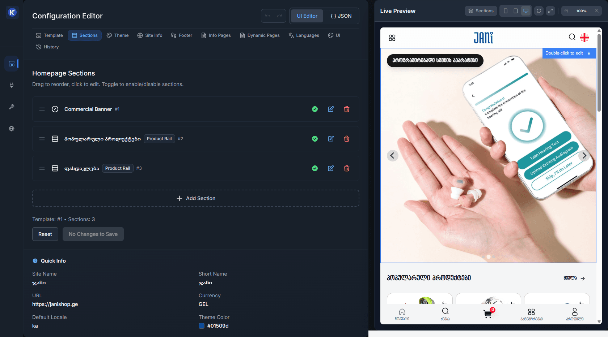The height and width of the screenshot is (337, 608).
Task: Open the Sections dropdown in Live Preview
Action: [481, 11]
